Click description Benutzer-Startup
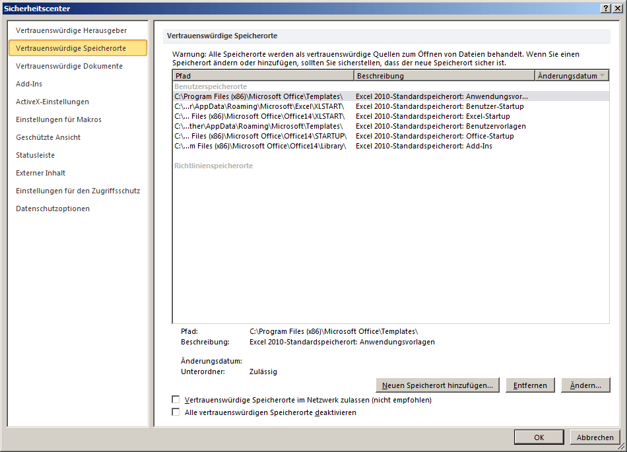 440,106
